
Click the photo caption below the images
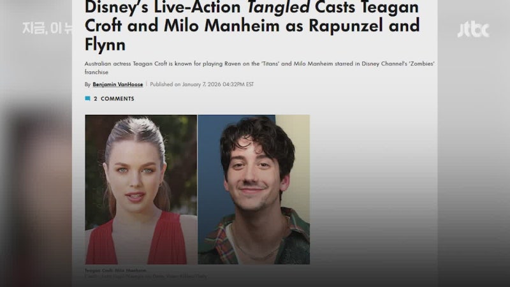point(115,270)
